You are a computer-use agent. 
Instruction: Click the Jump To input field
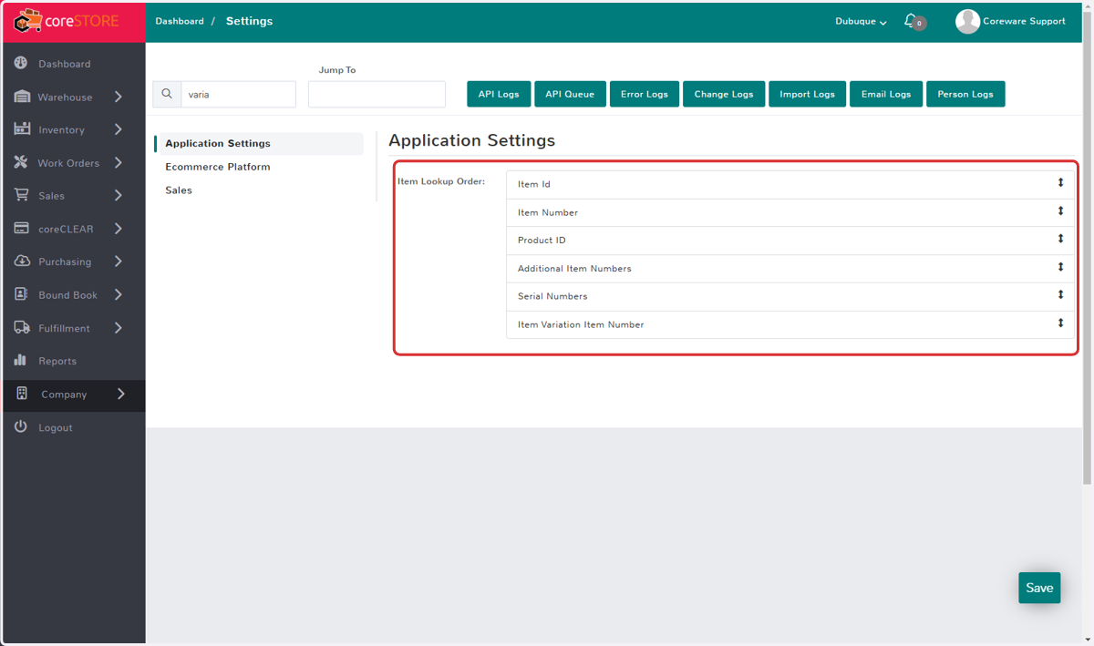pyautogui.click(x=377, y=94)
